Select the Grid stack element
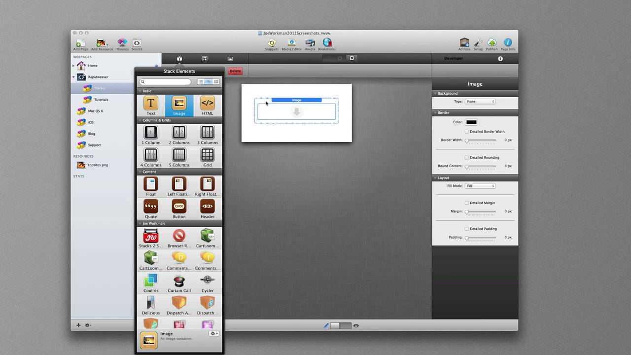This screenshot has height=355, width=631. [x=208, y=157]
